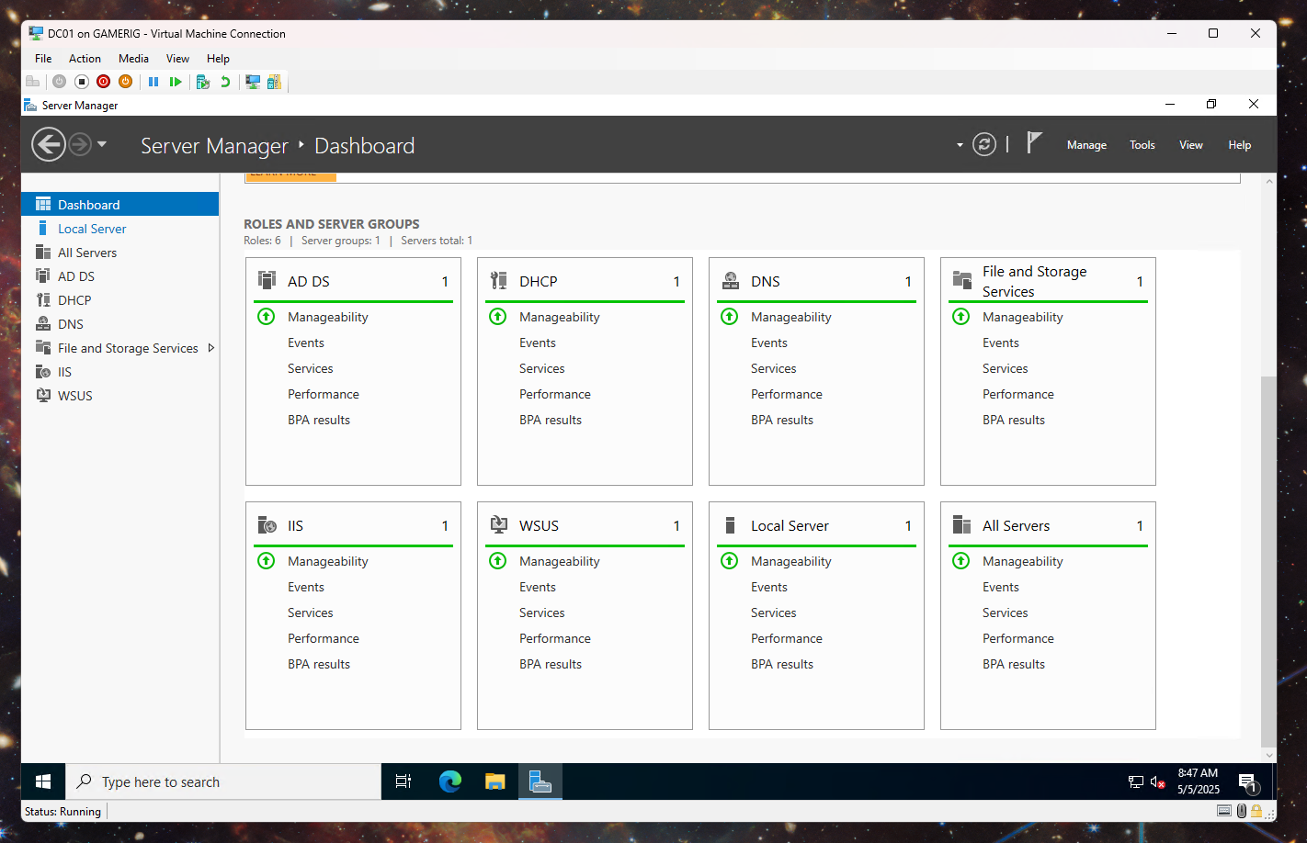
Task: Click the WSUS tile header icon
Action: [x=498, y=524]
